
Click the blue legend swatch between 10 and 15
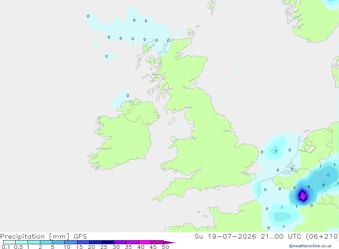tap(71, 242)
